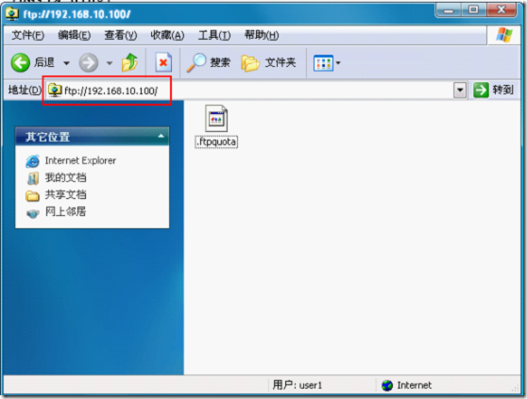Select the .ftpquota file name label
The height and width of the screenshot is (399, 527).
tap(216, 141)
